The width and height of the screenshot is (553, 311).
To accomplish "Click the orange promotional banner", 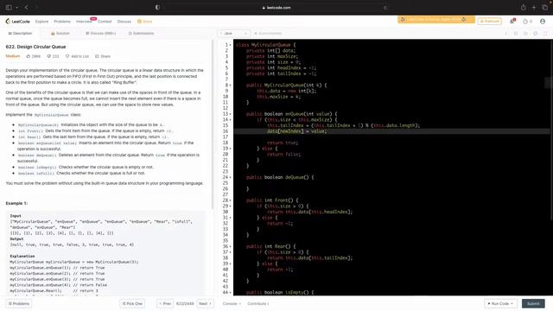I will pyautogui.click(x=435, y=19).
